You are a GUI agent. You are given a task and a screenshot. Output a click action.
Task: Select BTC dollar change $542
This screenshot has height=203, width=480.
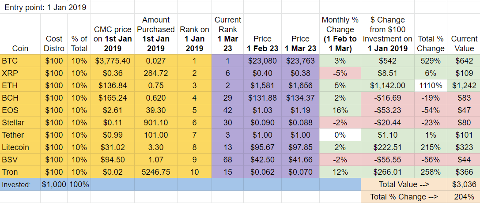388,61
